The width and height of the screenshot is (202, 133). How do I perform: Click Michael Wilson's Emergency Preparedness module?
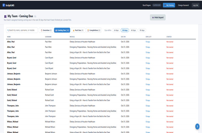[x=93, y=127]
